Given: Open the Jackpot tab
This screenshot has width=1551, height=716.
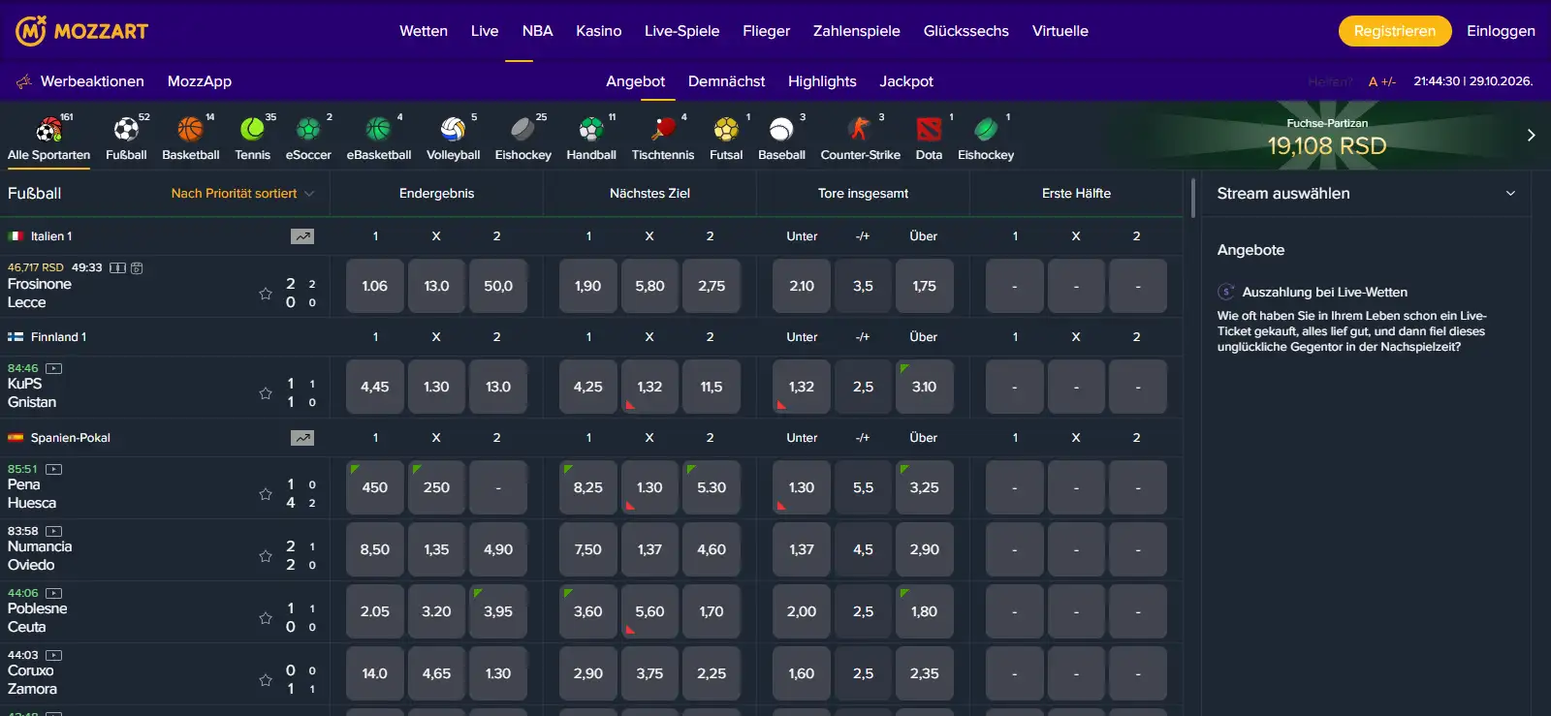Looking at the screenshot, I should [x=906, y=81].
